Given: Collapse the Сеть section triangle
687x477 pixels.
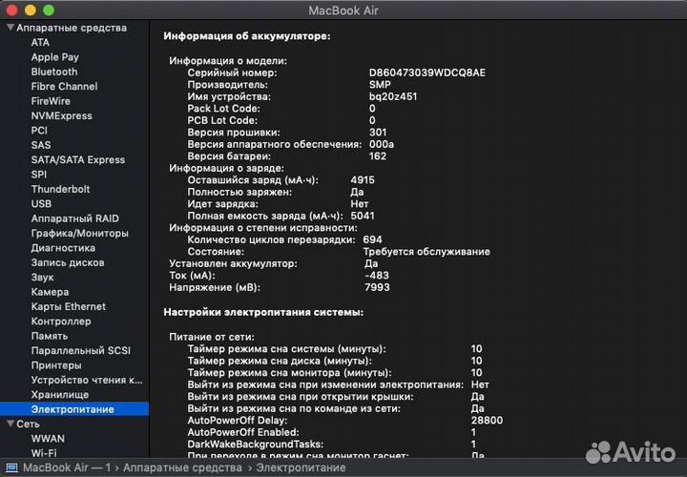Looking at the screenshot, I should [10, 424].
